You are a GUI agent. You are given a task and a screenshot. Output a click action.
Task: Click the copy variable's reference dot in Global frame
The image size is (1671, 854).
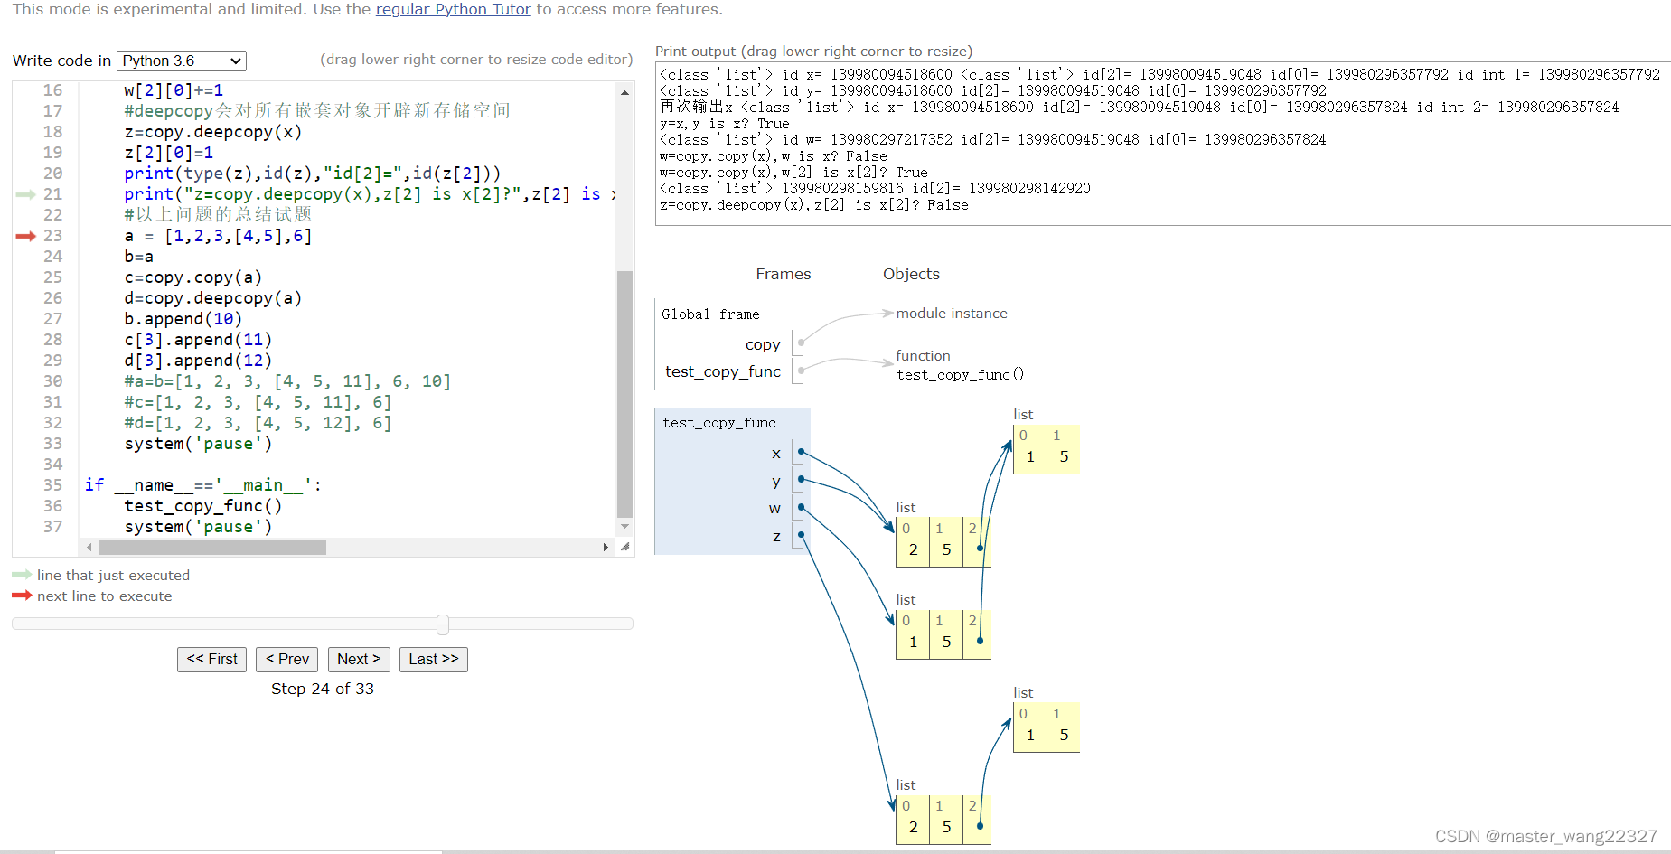tap(799, 342)
